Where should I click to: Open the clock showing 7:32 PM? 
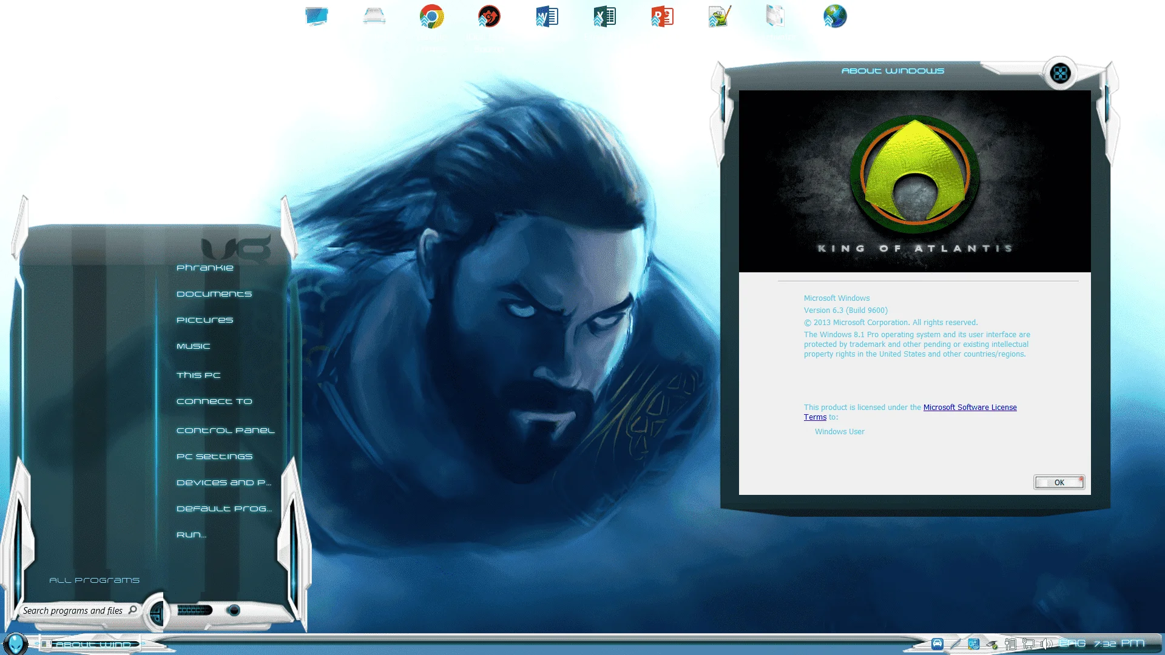coord(1119,643)
